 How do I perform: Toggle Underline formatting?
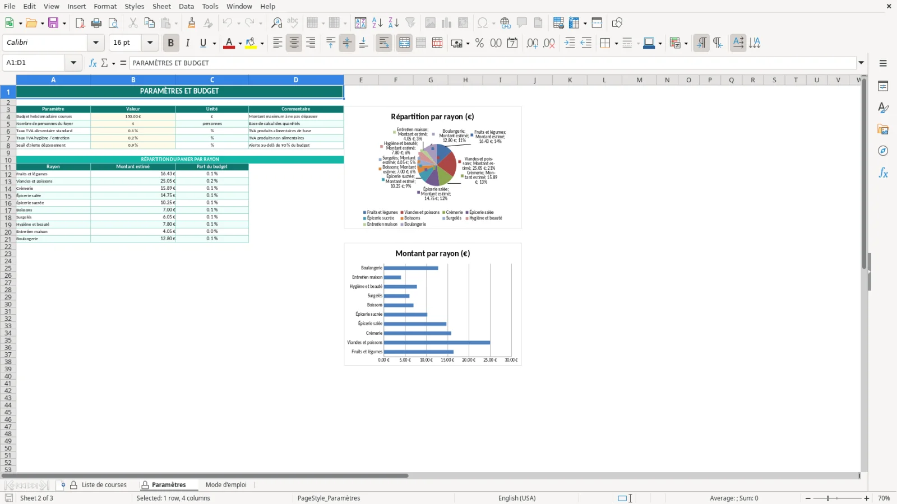pyautogui.click(x=203, y=43)
